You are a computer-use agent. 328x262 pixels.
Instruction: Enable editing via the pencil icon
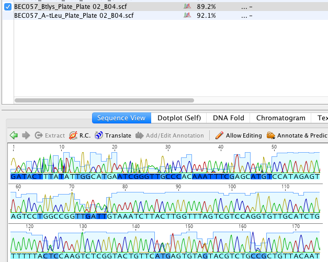219,135
